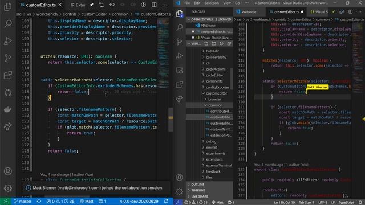Switch to Welcome tab in right window
The height and width of the screenshot is (205, 365).
(249, 11)
